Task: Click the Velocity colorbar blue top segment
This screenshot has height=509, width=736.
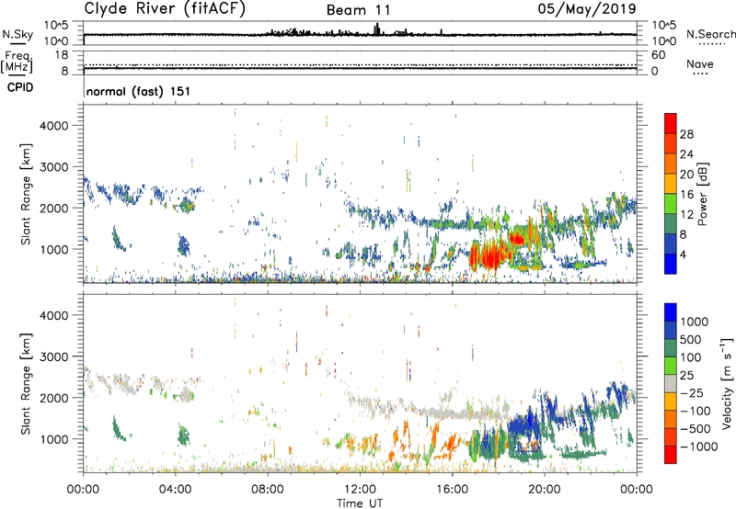Action: click(x=671, y=312)
